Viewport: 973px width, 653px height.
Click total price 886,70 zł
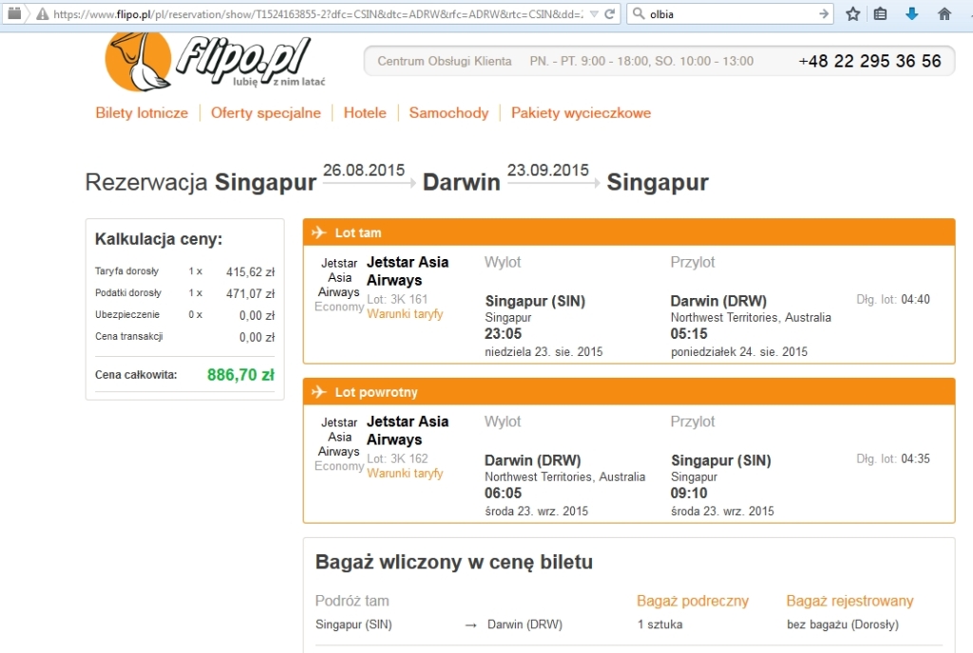tap(240, 375)
